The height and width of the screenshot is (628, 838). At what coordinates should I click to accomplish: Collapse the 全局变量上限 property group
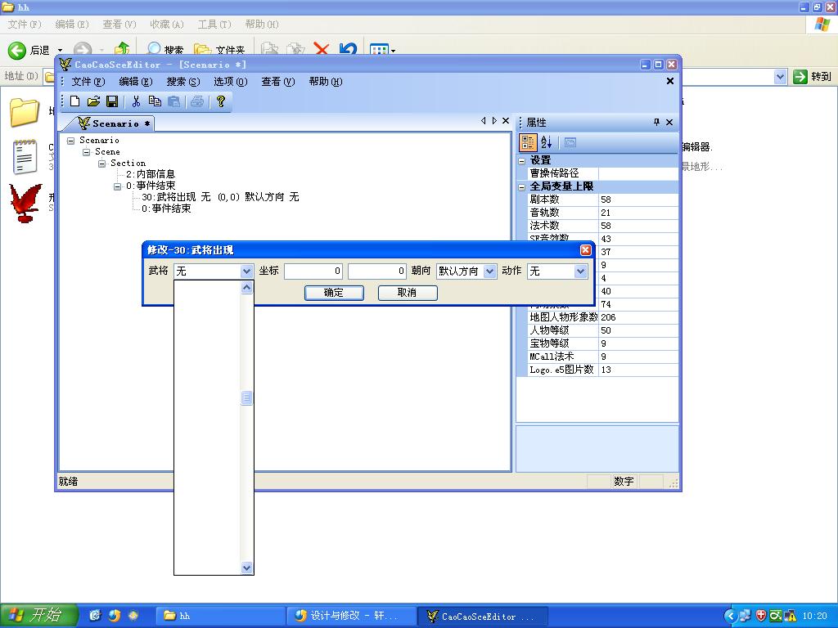click(x=522, y=186)
